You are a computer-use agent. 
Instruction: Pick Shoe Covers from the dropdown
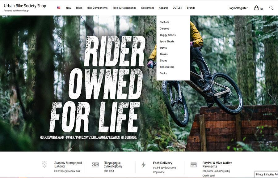167,67
